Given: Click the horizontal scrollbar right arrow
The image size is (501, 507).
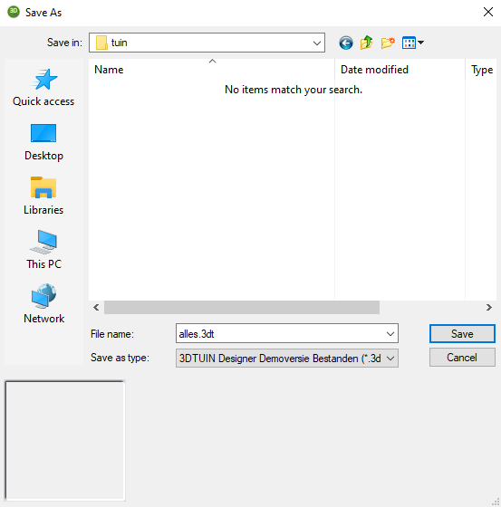Looking at the screenshot, I should coord(488,307).
